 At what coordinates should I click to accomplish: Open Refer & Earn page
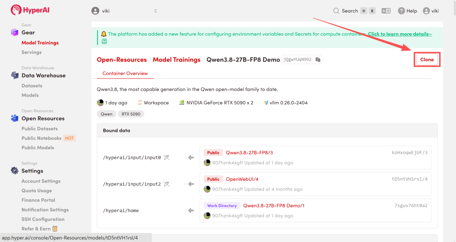pos(36,229)
